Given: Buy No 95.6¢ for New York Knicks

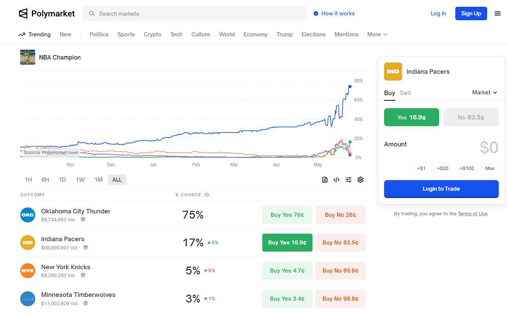Looking at the screenshot, I should (341, 271).
